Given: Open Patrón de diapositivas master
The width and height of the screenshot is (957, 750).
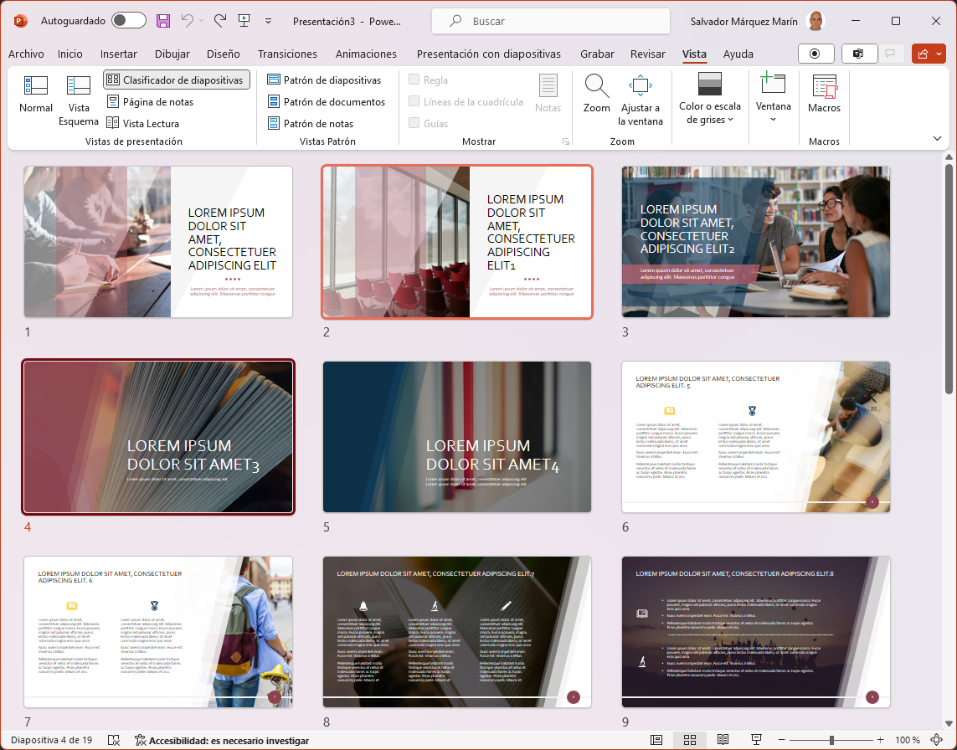Looking at the screenshot, I should point(324,80).
